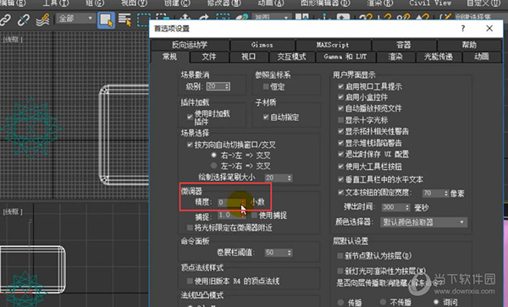Screen dimensions: 508x307
Task: Switch to the MAXScript tab
Action: (333, 45)
